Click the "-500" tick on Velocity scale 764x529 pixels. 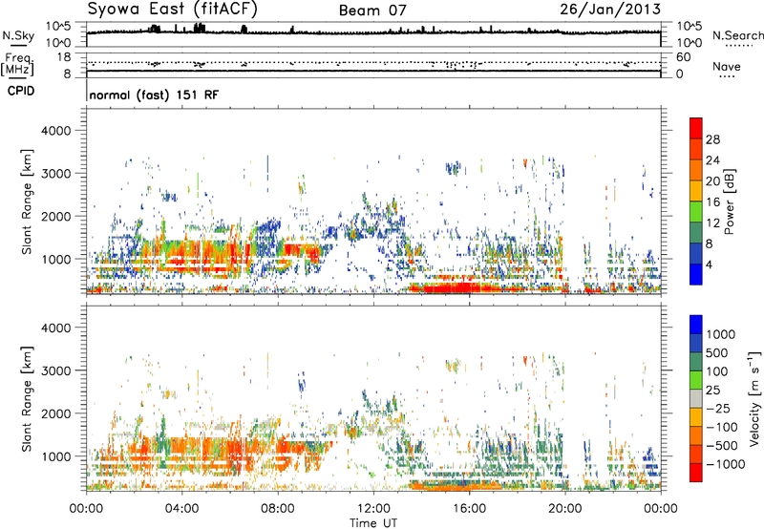(722, 445)
